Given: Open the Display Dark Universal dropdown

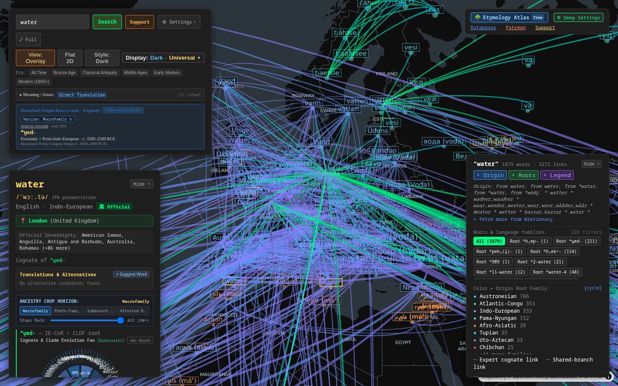Looking at the screenshot, I should (163, 58).
